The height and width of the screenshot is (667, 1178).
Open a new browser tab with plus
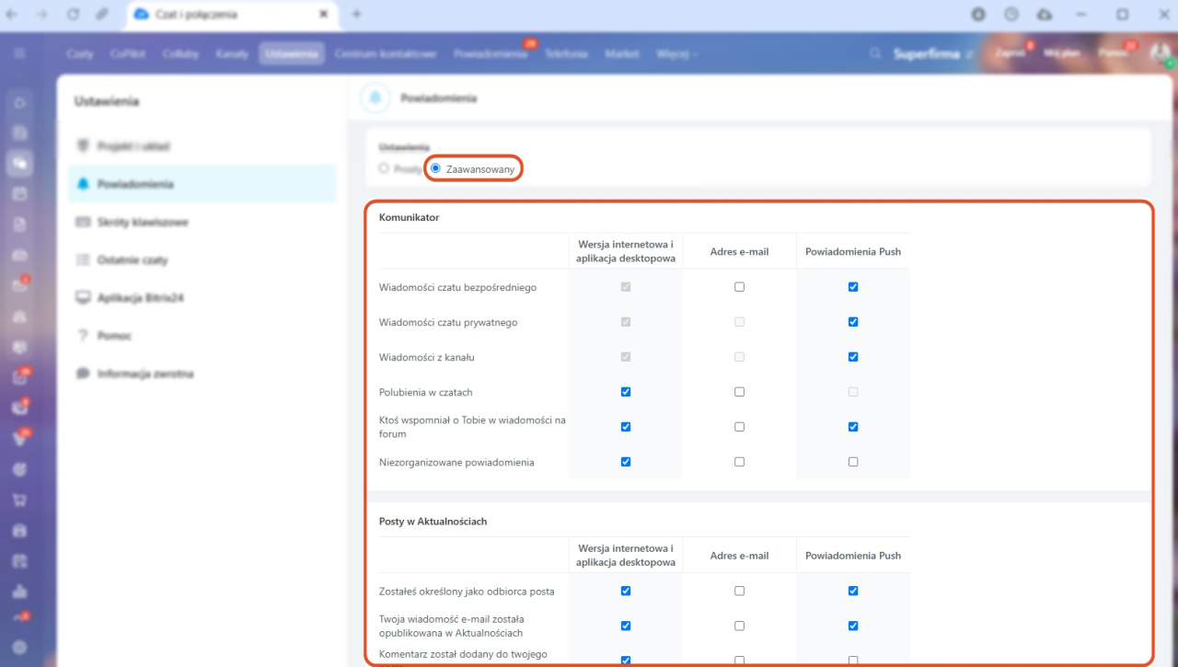click(357, 14)
